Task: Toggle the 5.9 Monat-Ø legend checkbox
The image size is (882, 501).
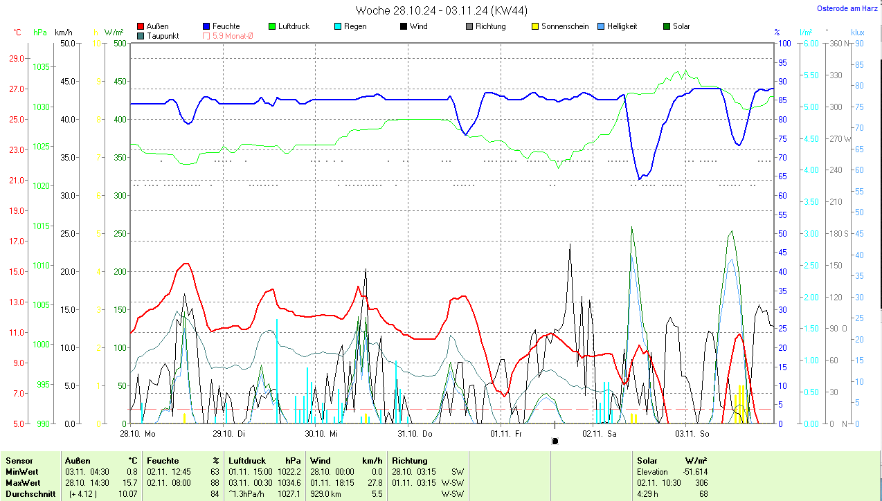Action: pos(206,36)
